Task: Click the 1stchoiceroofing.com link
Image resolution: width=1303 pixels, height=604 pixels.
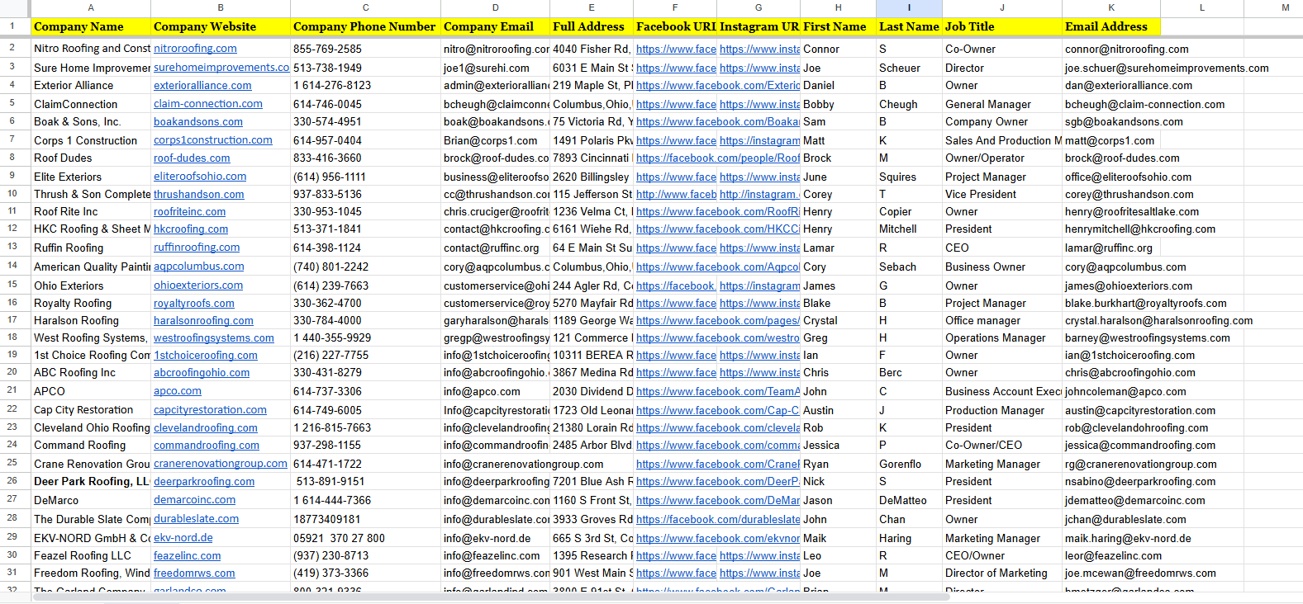Action: [x=205, y=355]
